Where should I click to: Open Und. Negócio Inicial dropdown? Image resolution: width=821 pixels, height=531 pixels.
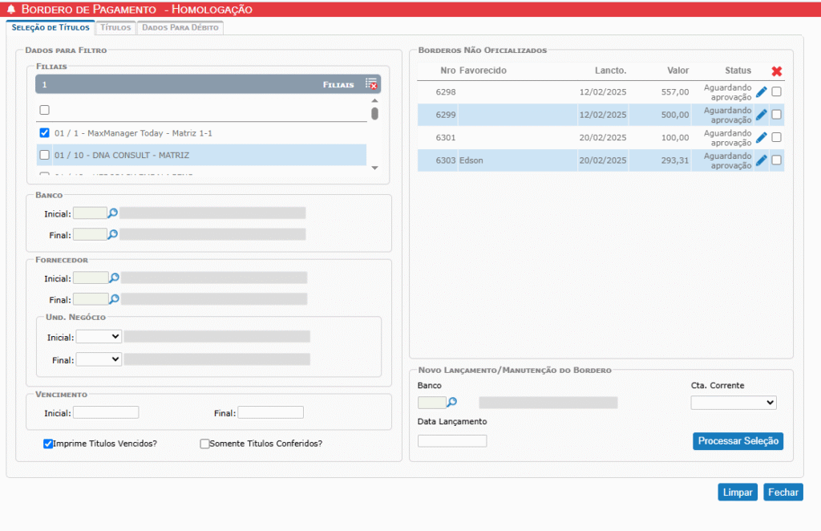pyautogui.click(x=99, y=337)
